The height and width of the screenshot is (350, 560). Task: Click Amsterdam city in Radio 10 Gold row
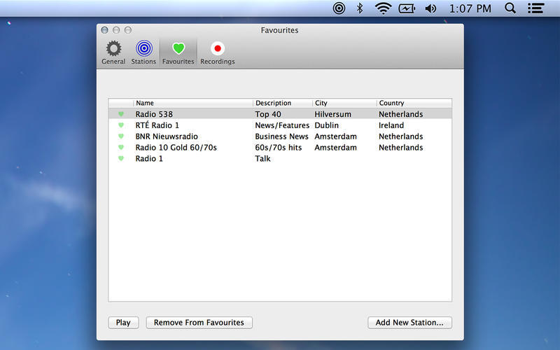(x=335, y=147)
